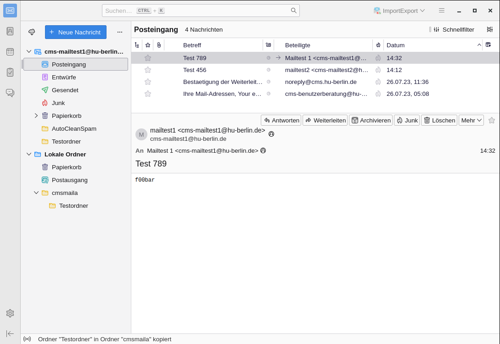The image size is (500, 344).
Task: Toggle star on Test 456 message
Action: [148, 70]
